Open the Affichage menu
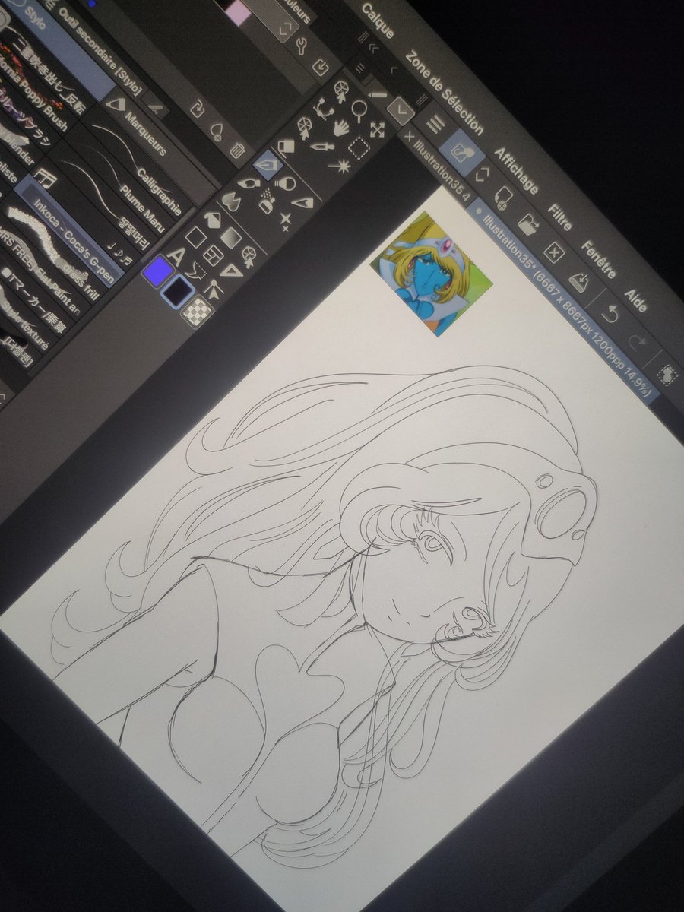 click(x=516, y=171)
